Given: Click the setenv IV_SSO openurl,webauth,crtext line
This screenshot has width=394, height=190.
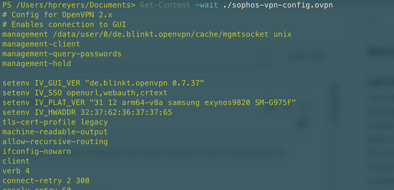Looking at the screenshot, I should click(x=85, y=93).
